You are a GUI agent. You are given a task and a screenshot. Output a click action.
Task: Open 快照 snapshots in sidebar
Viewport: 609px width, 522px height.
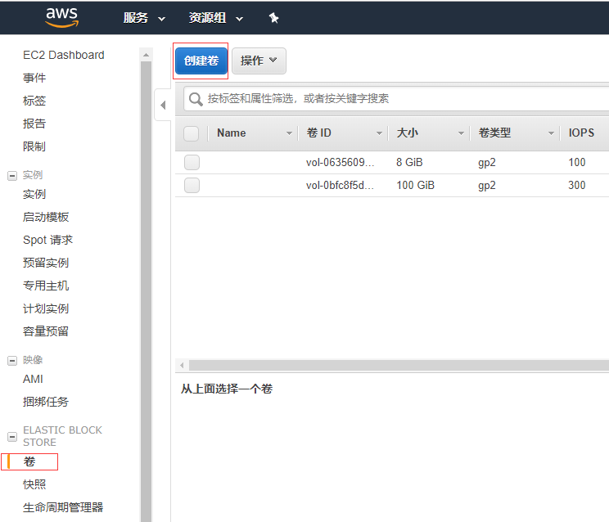[34, 484]
